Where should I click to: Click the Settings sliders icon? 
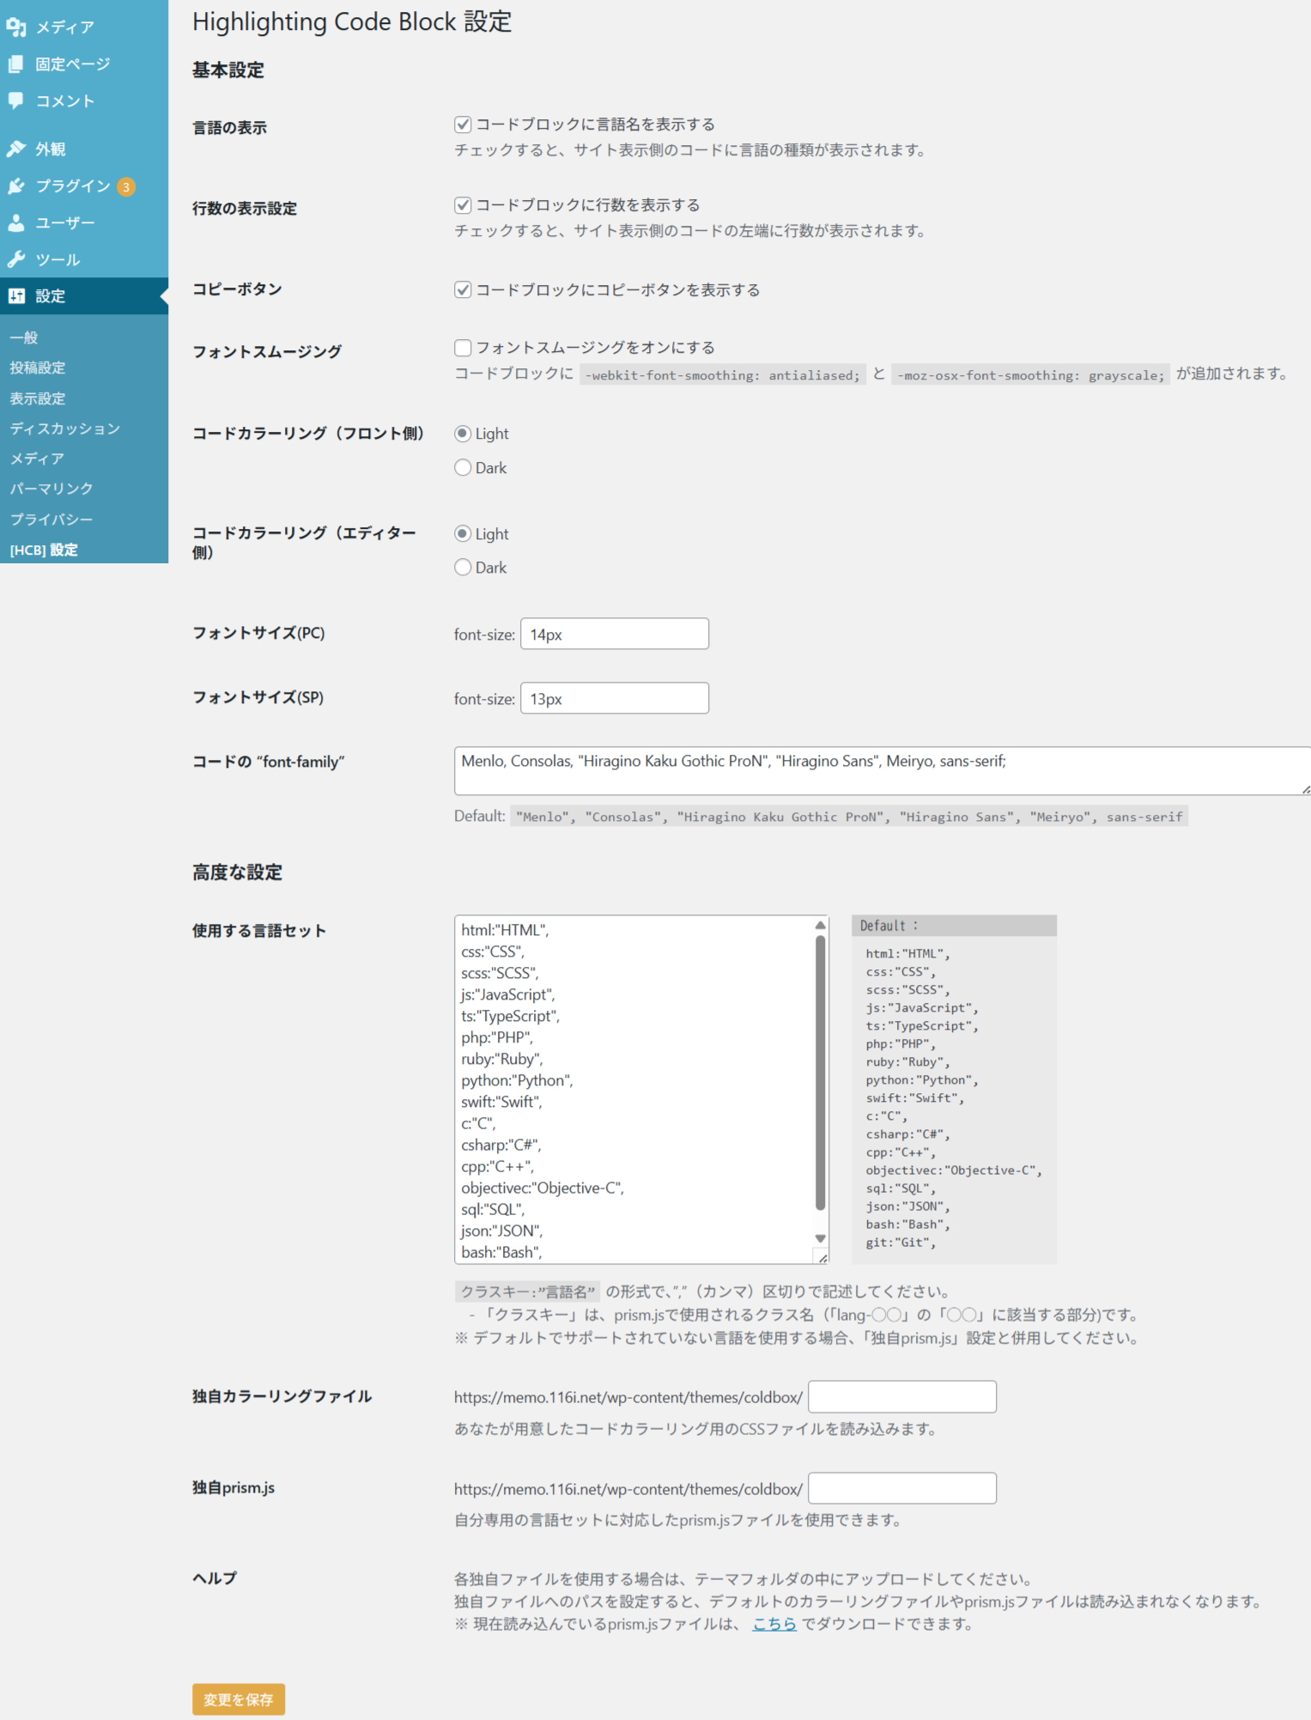click(16, 296)
